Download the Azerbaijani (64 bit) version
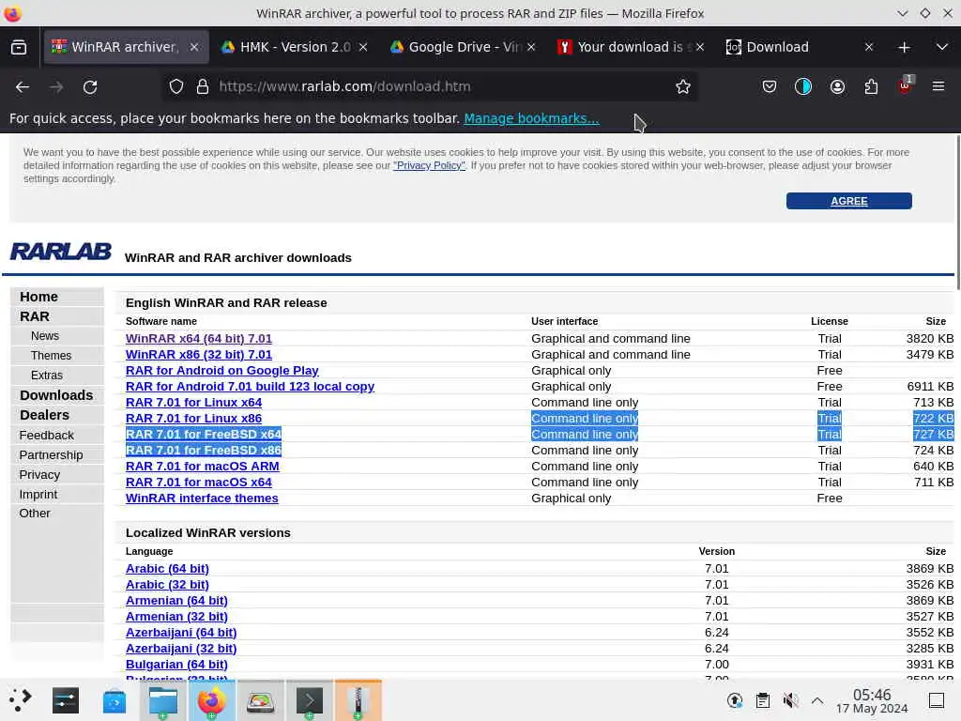 181,632
